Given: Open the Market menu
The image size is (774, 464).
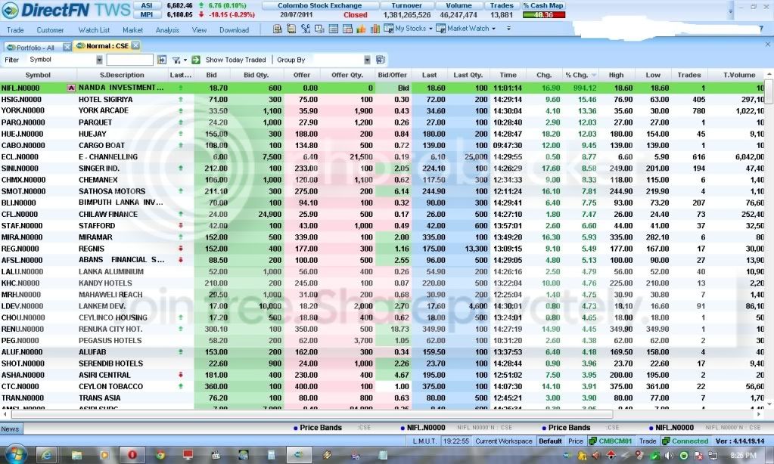Looking at the screenshot, I should [133, 30].
